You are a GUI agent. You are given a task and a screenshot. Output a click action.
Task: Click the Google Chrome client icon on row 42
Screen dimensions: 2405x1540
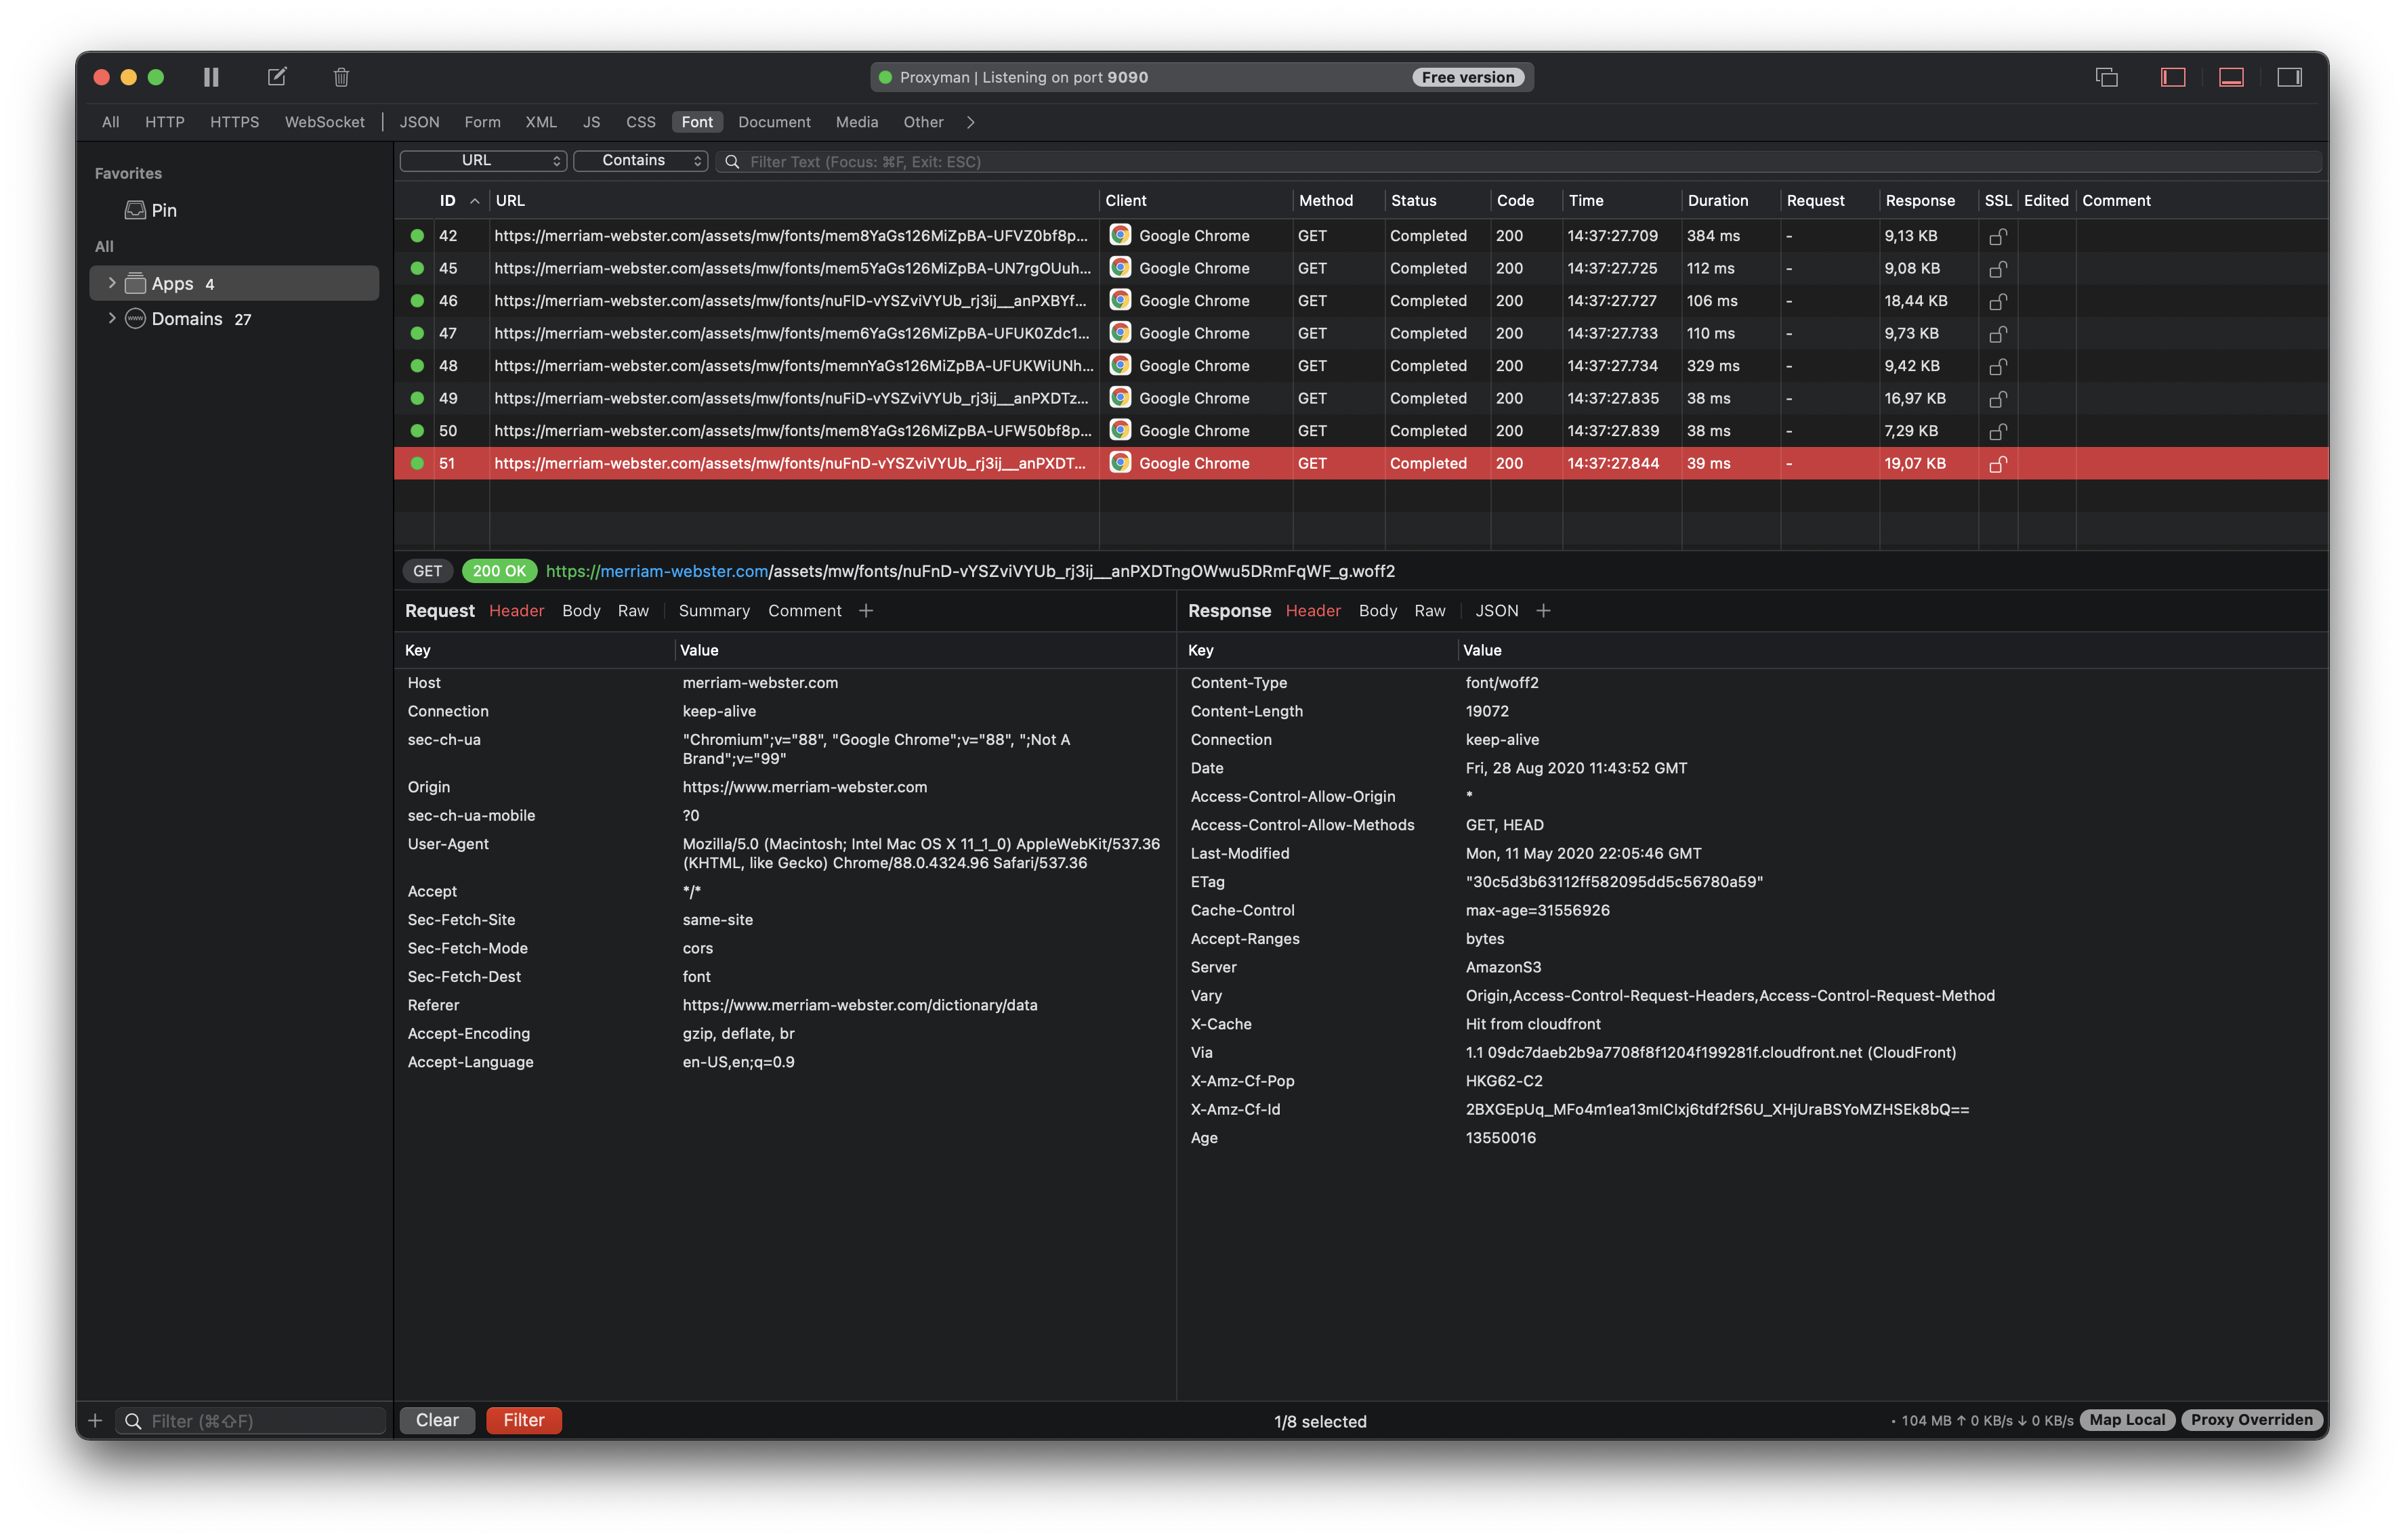click(x=1119, y=235)
